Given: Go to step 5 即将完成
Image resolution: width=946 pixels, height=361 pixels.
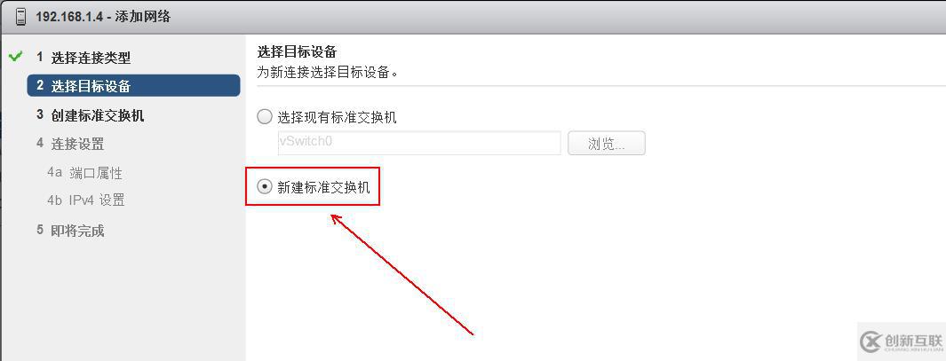Looking at the screenshot, I should click(x=70, y=231).
